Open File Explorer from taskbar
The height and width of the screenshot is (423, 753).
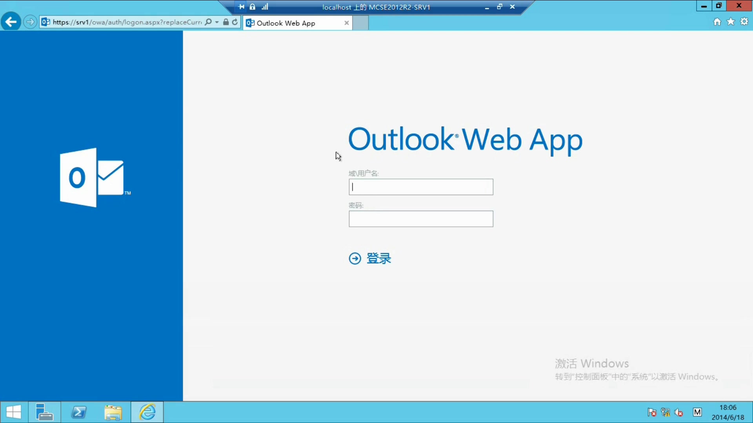click(113, 412)
